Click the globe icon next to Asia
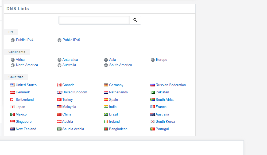The image size is (267, 155). (x=106, y=60)
